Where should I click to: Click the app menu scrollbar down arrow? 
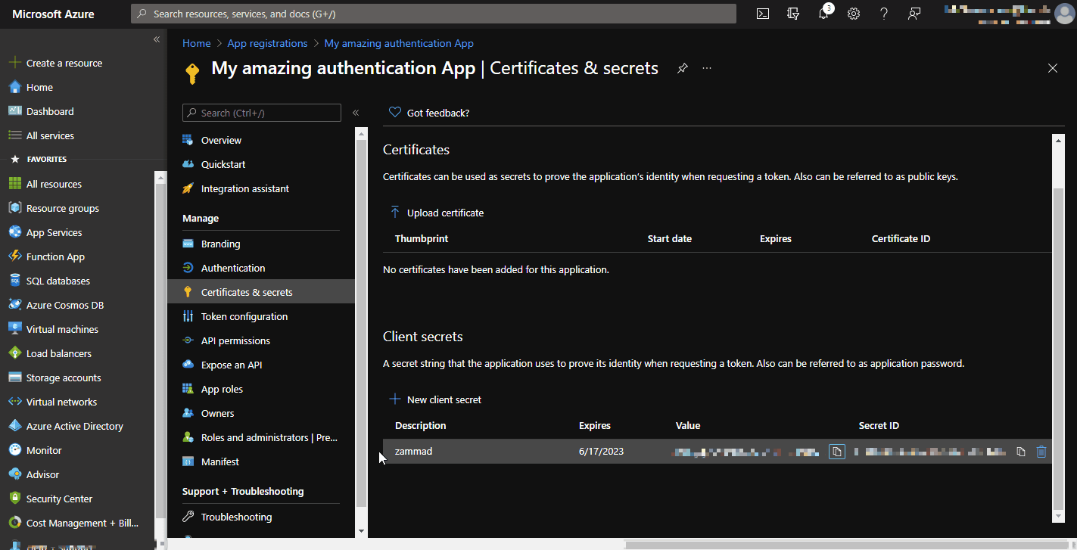click(361, 532)
